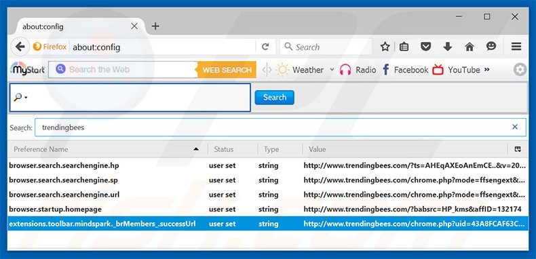Clear the about:config search with X
This screenshot has height=259, width=536.
point(514,127)
